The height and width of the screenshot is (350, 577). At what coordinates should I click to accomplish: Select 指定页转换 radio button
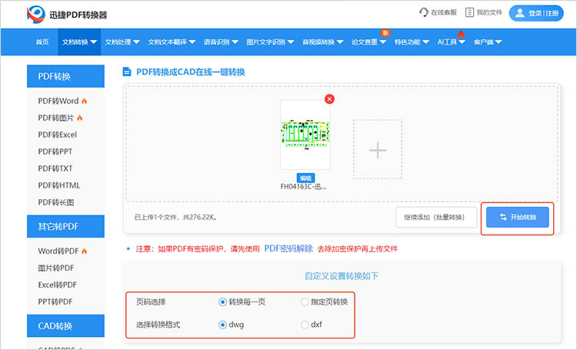[305, 302]
